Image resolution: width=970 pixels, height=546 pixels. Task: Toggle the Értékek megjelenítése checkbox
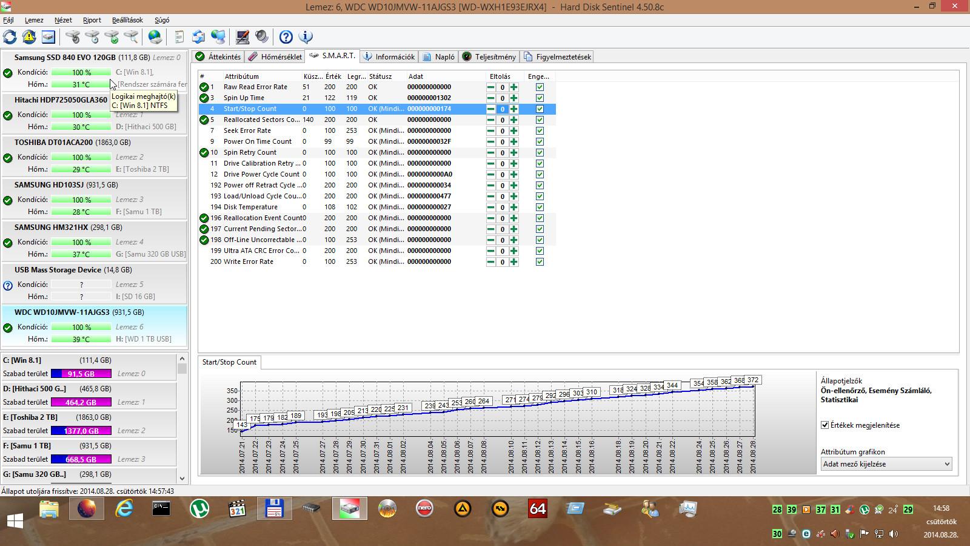[x=824, y=425]
